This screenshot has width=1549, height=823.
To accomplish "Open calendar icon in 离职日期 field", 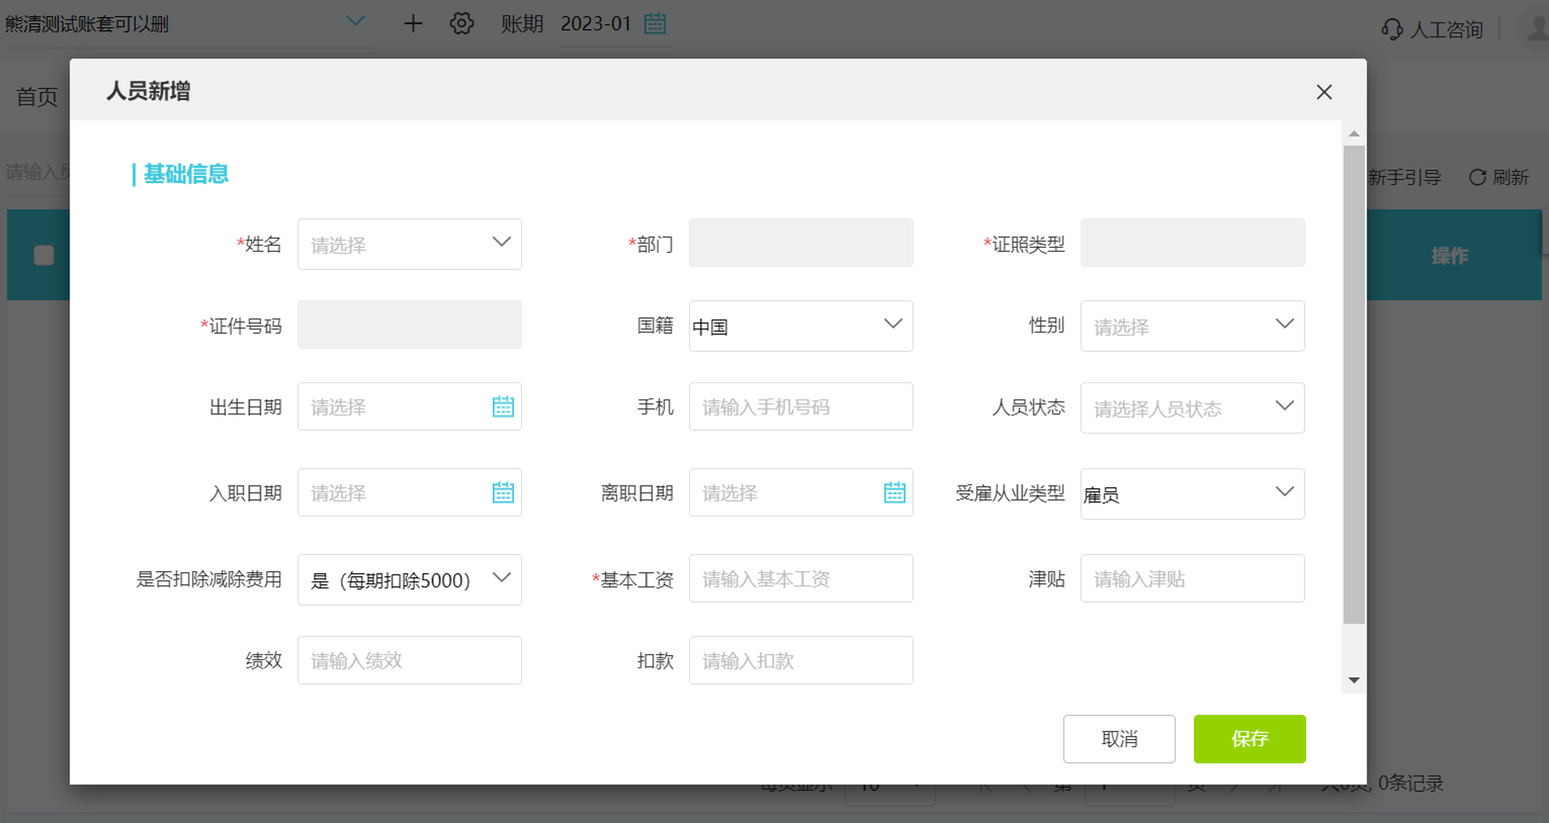I will [x=894, y=492].
